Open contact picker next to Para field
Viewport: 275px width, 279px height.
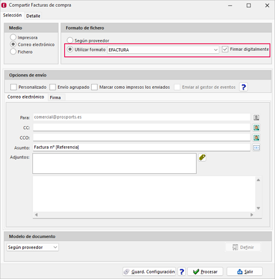coord(256,117)
